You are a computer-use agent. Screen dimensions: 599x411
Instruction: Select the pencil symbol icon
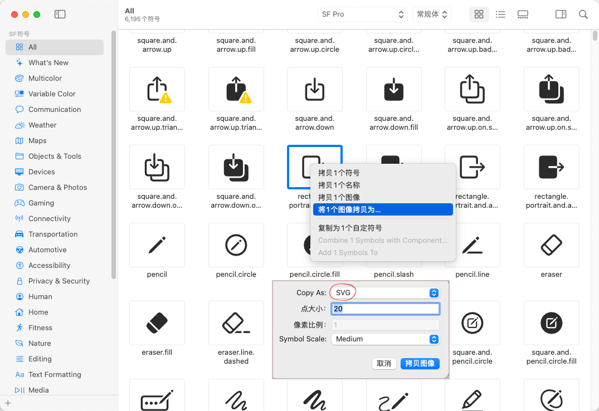tap(157, 245)
